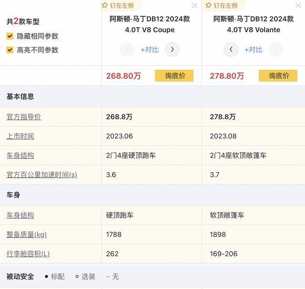Viewport: 305px width, 289px height.
Task: Click the 共2款车型 count label
Action: point(23,21)
